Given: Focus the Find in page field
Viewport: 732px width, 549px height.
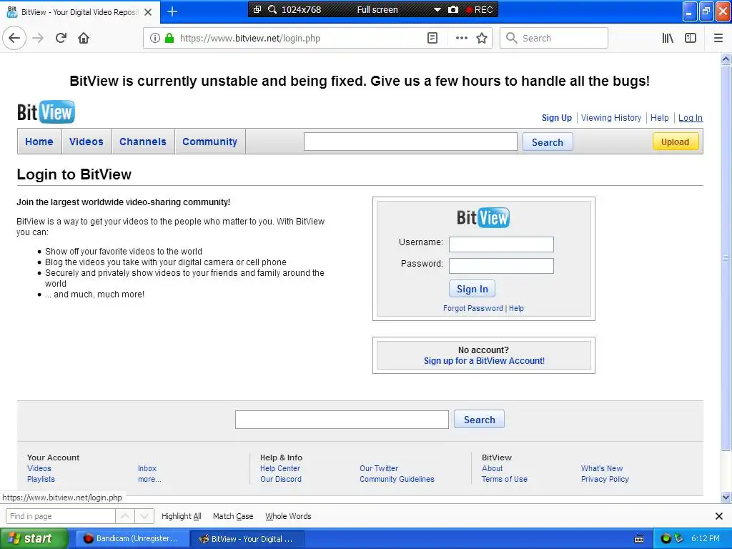Looking at the screenshot, I should (60, 516).
